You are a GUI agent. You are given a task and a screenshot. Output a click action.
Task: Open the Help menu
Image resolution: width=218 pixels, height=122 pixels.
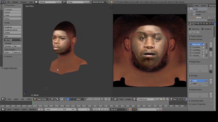click(x=31, y=2)
